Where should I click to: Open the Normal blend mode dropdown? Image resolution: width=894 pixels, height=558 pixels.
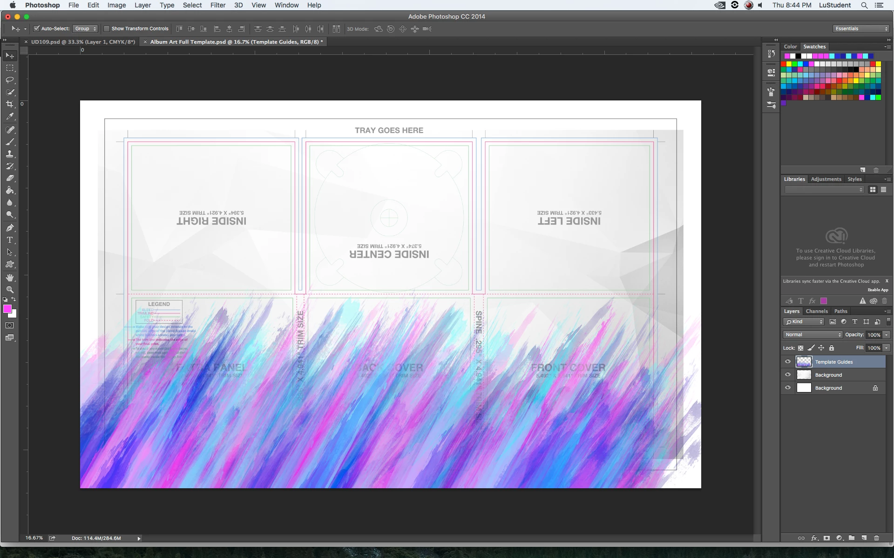pos(813,335)
